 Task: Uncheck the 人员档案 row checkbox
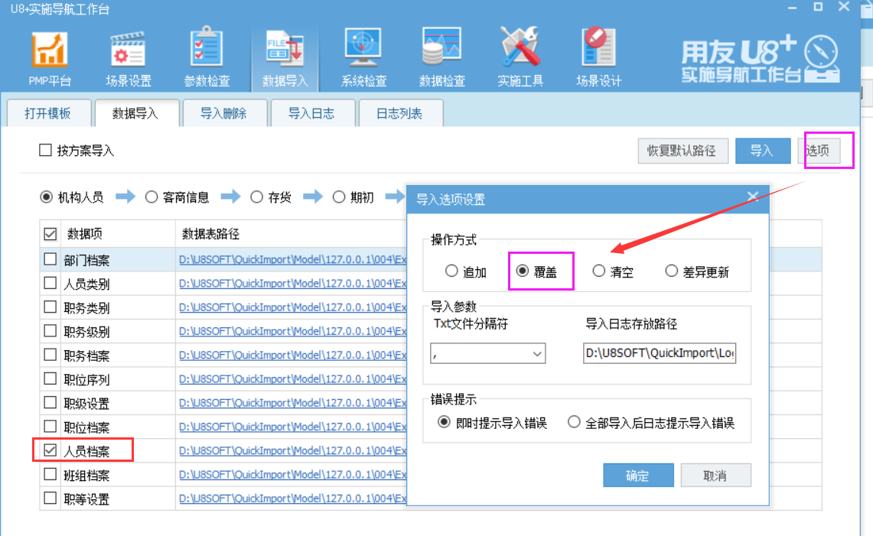tap(50, 450)
